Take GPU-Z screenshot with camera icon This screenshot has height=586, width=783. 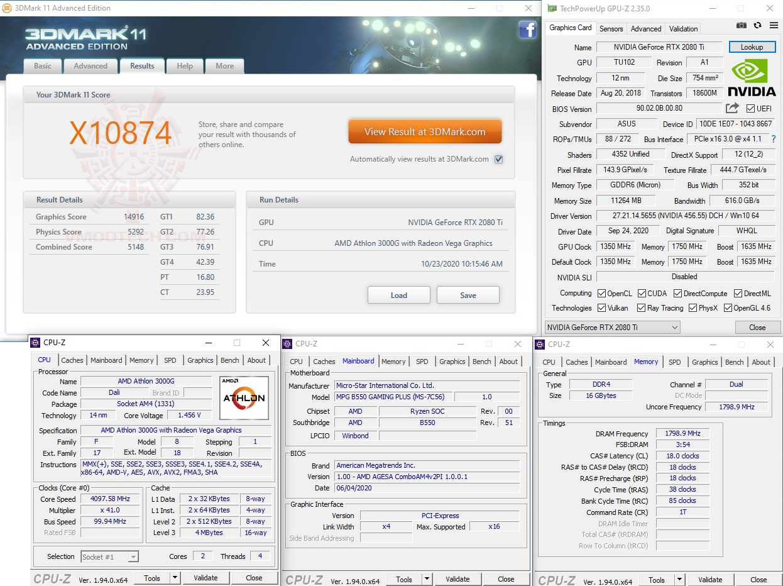(x=742, y=26)
